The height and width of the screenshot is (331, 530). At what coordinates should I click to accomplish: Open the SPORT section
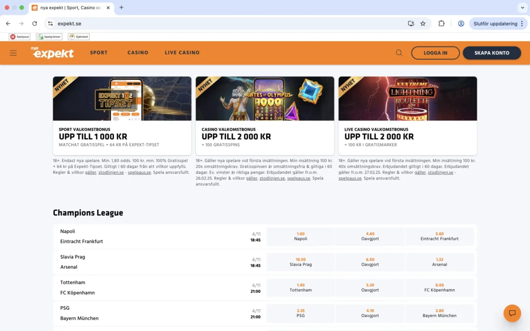pos(99,53)
